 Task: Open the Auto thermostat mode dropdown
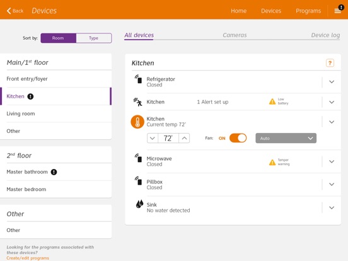(286, 138)
